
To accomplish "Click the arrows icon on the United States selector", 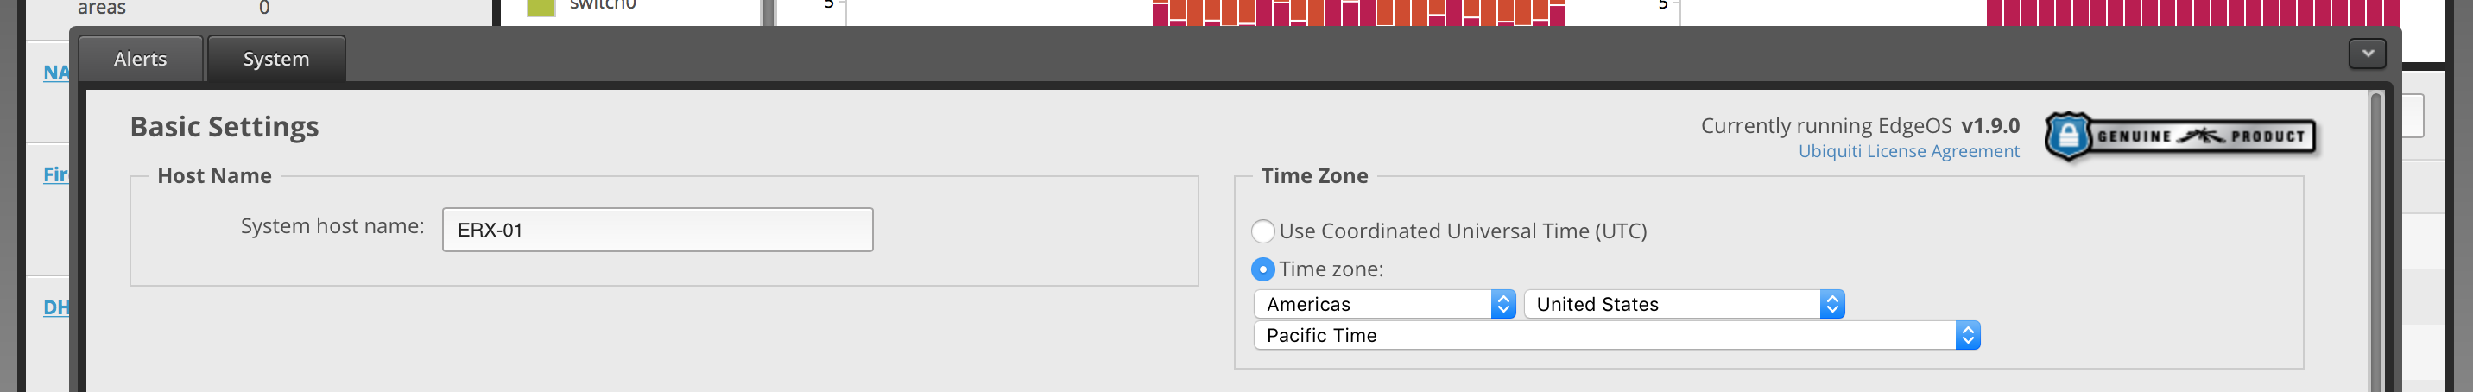I will (1831, 305).
